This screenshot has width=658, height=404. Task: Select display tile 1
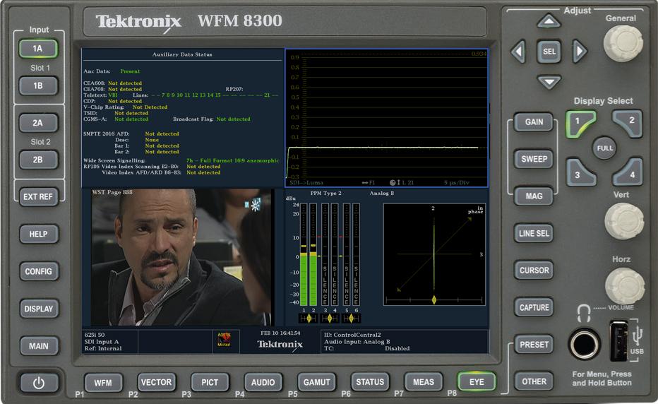coord(580,124)
